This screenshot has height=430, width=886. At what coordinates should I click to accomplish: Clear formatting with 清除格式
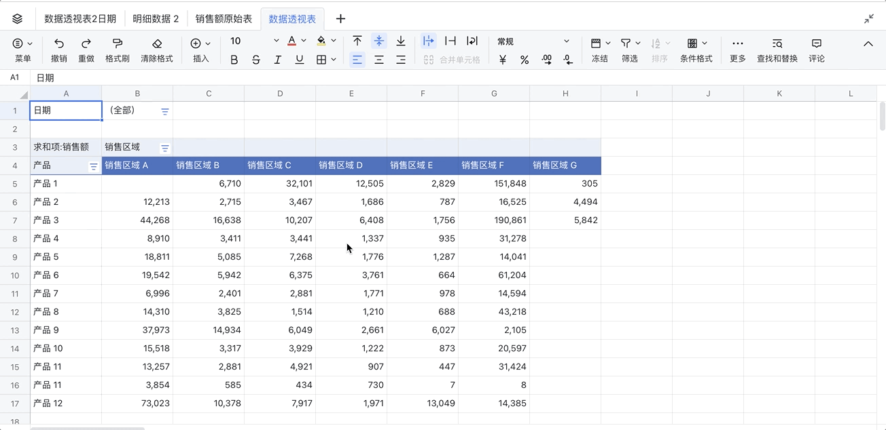tap(157, 50)
